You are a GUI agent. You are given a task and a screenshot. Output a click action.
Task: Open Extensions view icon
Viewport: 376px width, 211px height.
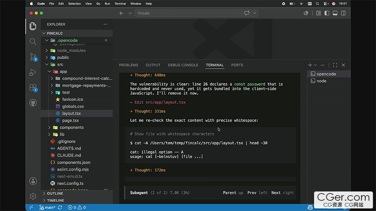[x=33, y=87]
